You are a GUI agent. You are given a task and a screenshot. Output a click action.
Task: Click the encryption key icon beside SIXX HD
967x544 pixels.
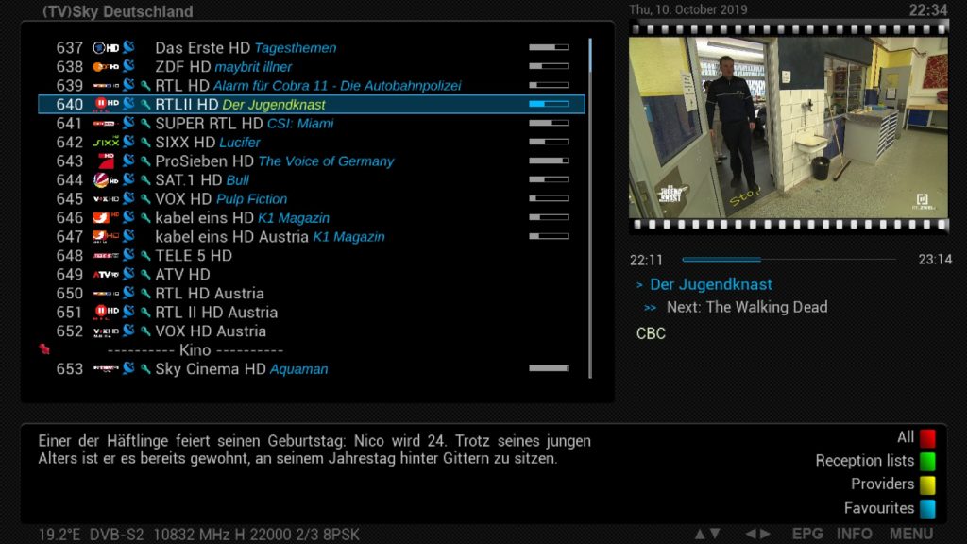(144, 143)
